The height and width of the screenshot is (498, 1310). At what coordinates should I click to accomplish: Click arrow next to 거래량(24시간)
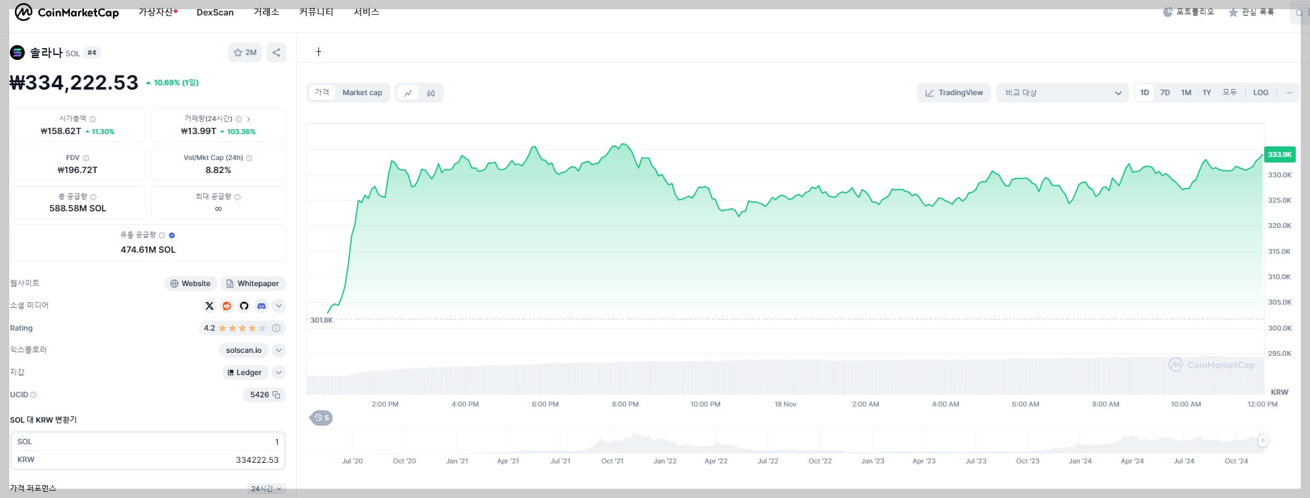pos(249,119)
